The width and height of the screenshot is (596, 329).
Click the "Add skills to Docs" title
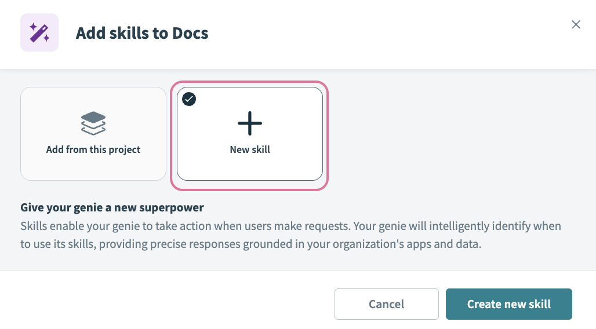tap(142, 33)
